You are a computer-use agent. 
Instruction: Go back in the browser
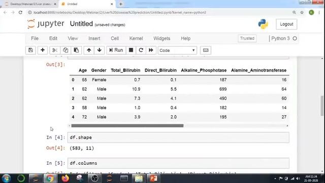click(x=5, y=12)
